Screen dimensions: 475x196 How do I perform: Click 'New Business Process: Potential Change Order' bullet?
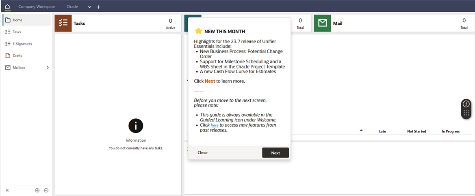click(241, 54)
